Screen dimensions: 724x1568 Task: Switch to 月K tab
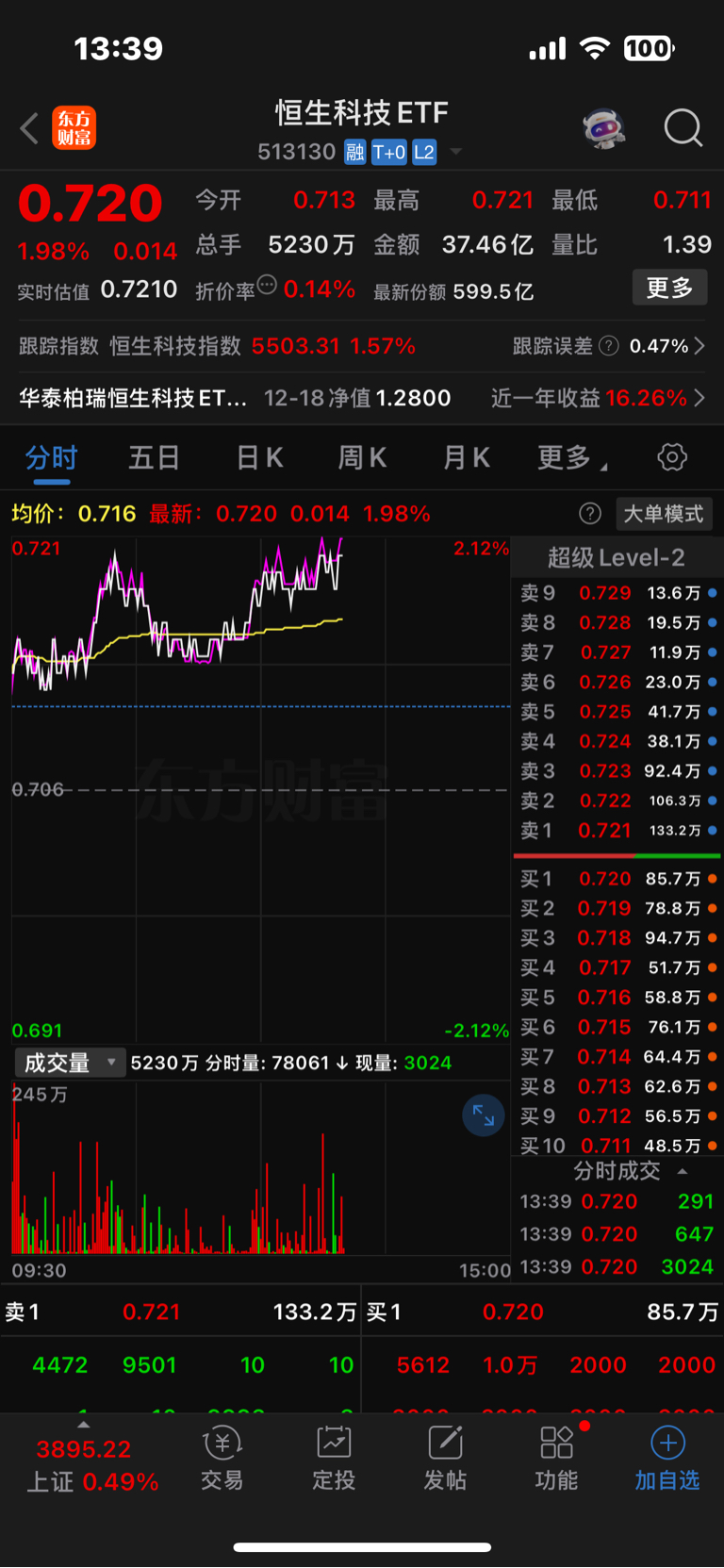click(467, 458)
